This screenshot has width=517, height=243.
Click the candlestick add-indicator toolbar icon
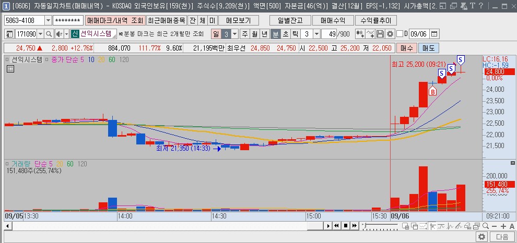[360, 34]
